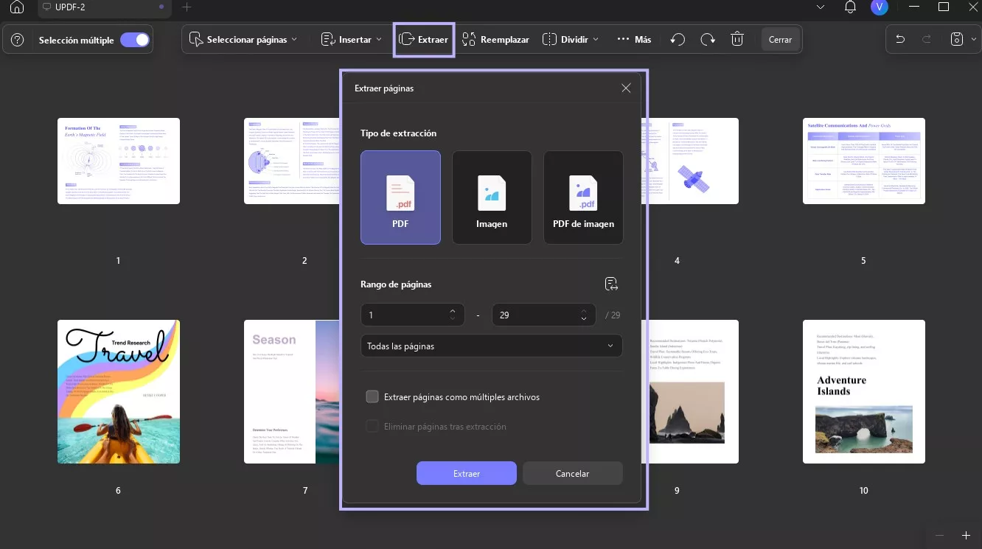The image size is (982, 549).
Task: Open the Dividir dropdown
Action: (571, 40)
